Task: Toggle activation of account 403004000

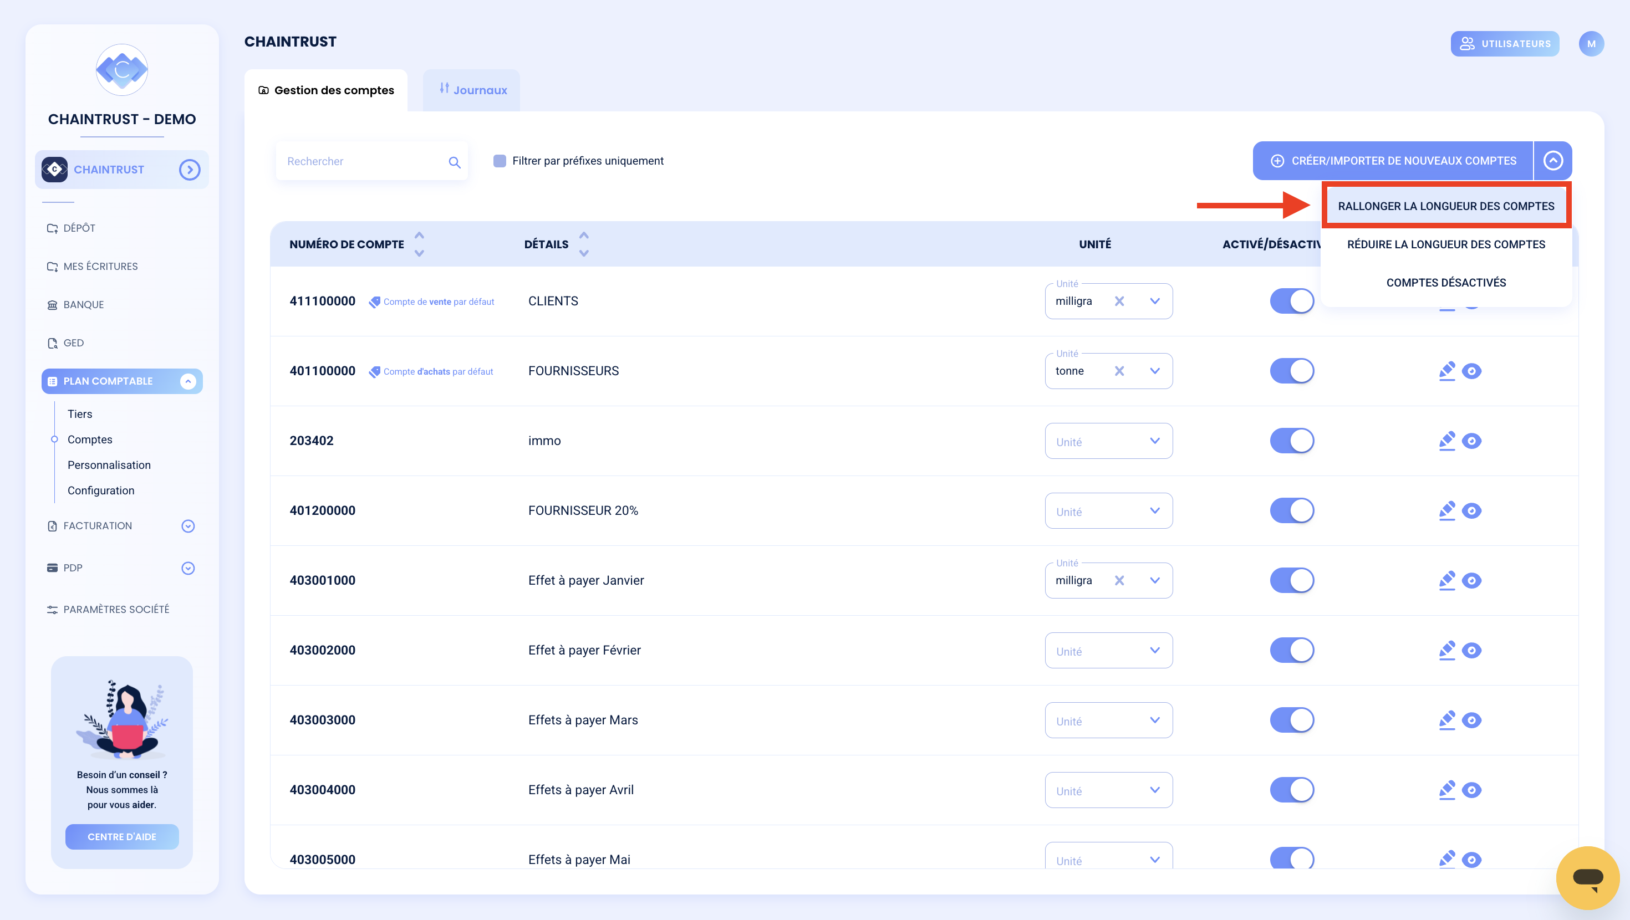Action: click(x=1291, y=790)
